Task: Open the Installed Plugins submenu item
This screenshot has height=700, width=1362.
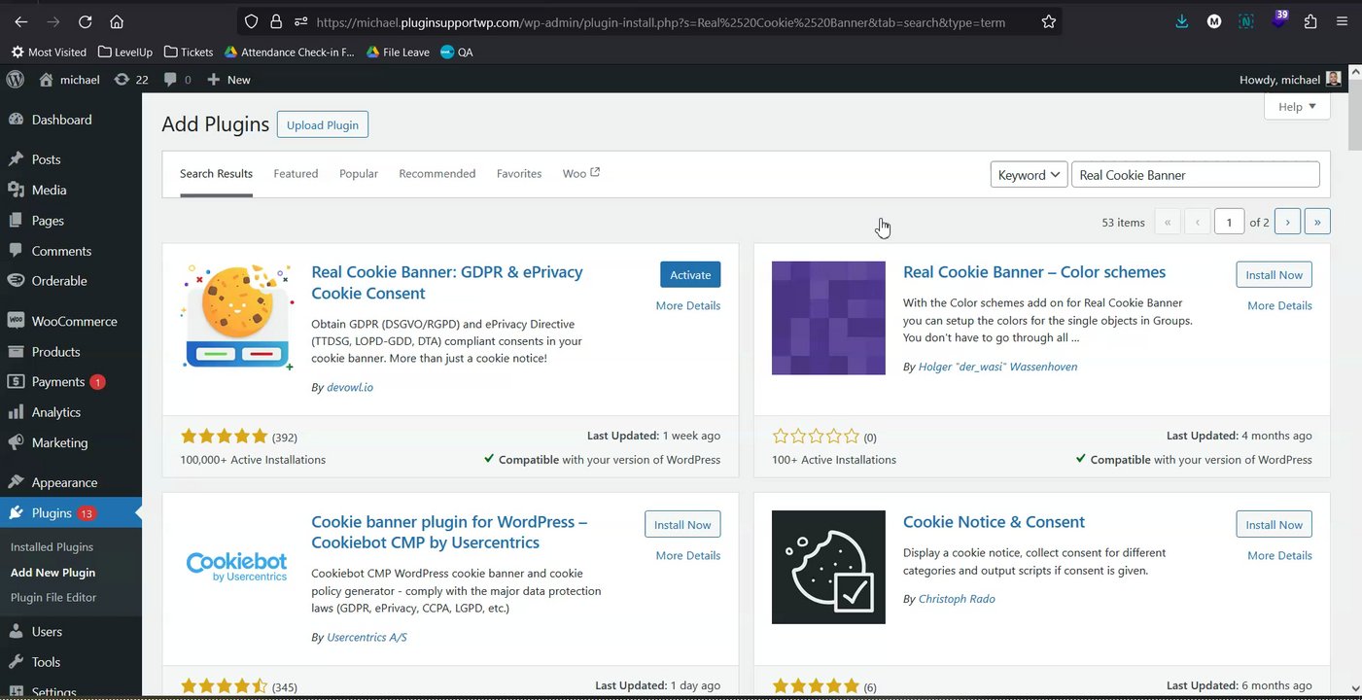Action: click(x=52, y=547)
